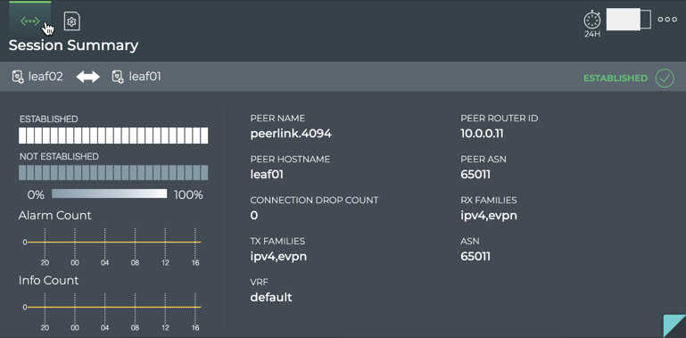Click the Alarm Count chart at 08
The height and width of the screenshot is (338, 686).
pos(135,242)
